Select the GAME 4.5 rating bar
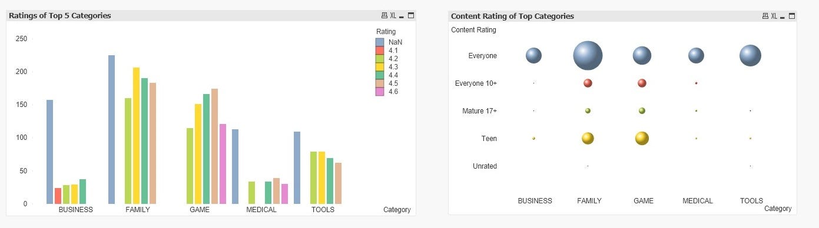 214,146
